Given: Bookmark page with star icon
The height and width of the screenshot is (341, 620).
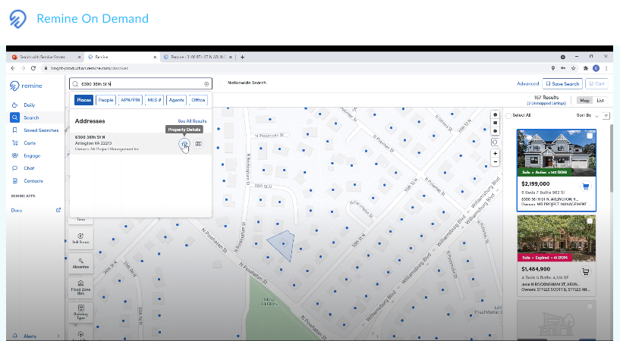Looking at the screenshot, I should [x=574, y=68].
